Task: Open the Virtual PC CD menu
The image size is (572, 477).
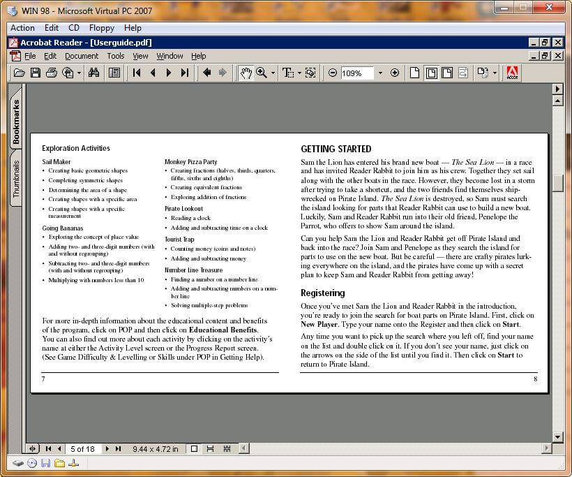Action: [x=74, y=28]
